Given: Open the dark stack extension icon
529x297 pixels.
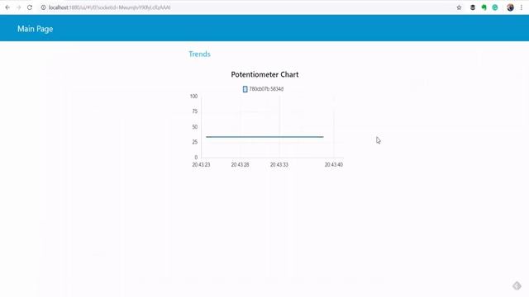Looking at the screenshot, I should click(473, 7).
